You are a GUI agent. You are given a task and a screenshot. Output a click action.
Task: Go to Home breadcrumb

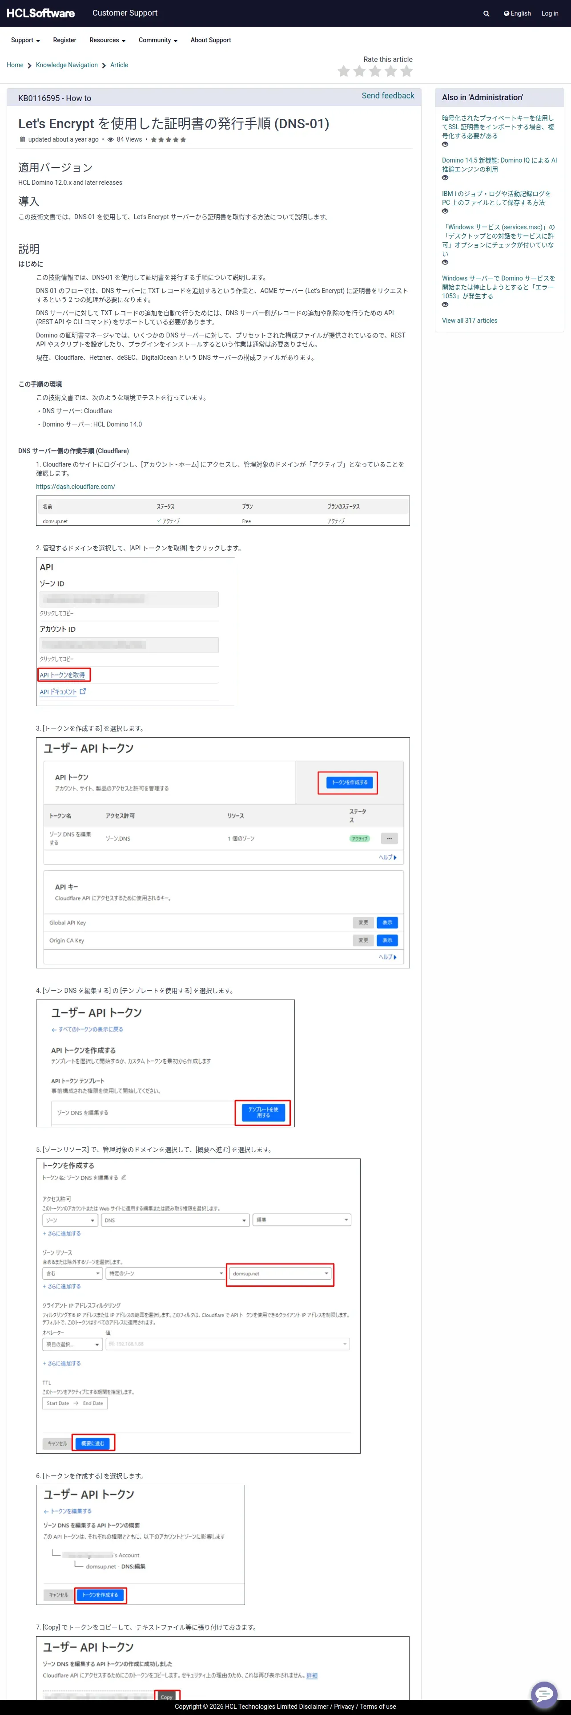pos(15,65)
